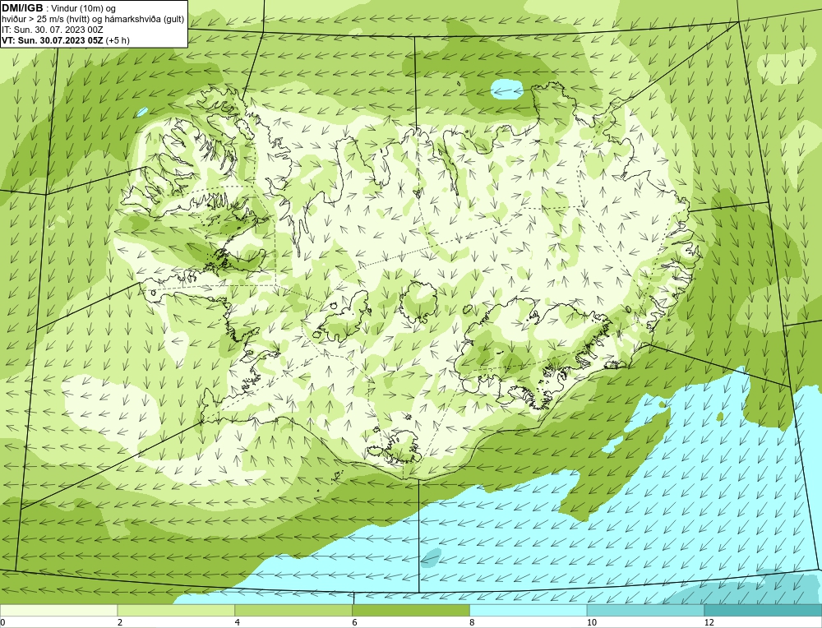Click the small blue spot northwest of Westfjords
Screen dimensions: 822x628
click(142, 112)
